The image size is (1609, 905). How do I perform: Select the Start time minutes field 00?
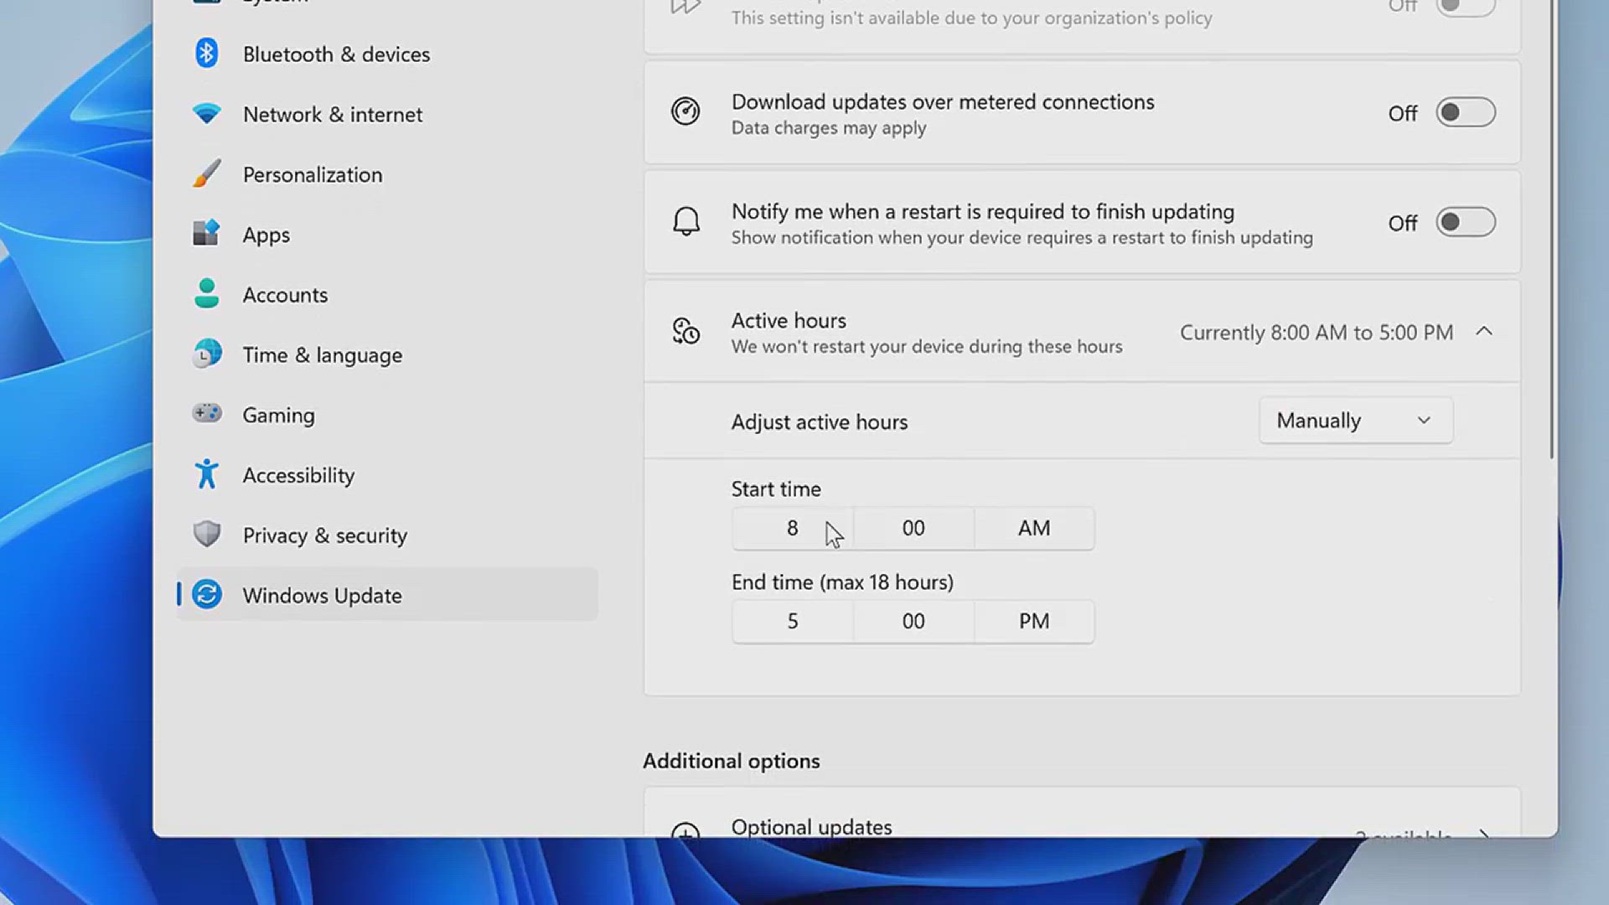pyautogui.click(x=913, y=529)
